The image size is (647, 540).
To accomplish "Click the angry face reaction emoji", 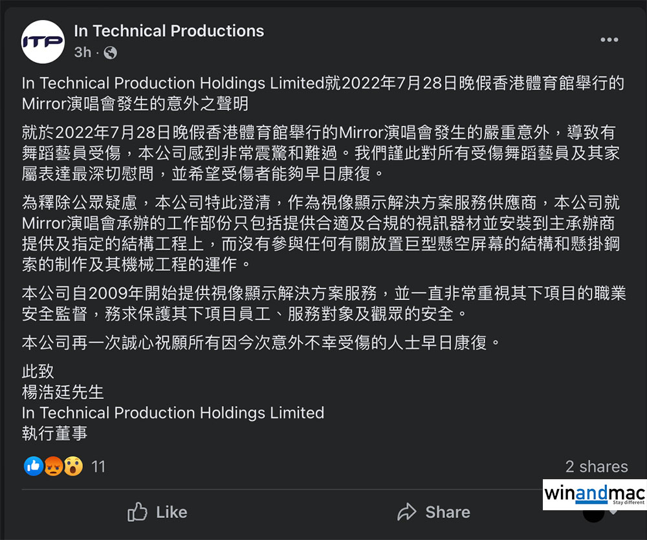I will point(53,466).
